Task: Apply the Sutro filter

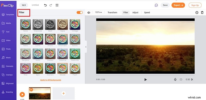Action: [x=38, y=54]
